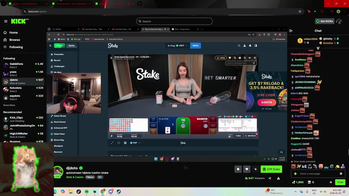Viewport: 349px width, 196px height.
Task: Open Kokzdota channel in Following list
Action: (23, 89)
